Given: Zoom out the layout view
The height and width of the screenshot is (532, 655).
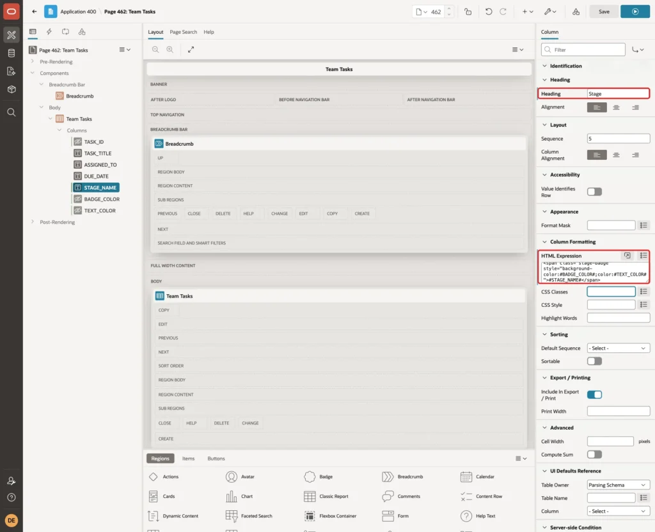Looking at the screenshot, I should pyautogui.click(x=155, y=49).
